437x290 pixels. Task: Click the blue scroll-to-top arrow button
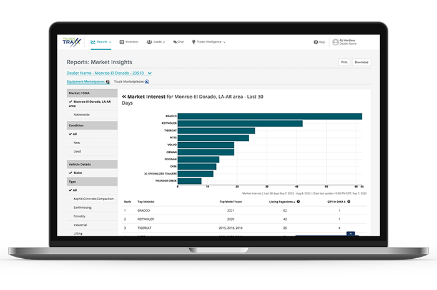[x=351, y=233]
